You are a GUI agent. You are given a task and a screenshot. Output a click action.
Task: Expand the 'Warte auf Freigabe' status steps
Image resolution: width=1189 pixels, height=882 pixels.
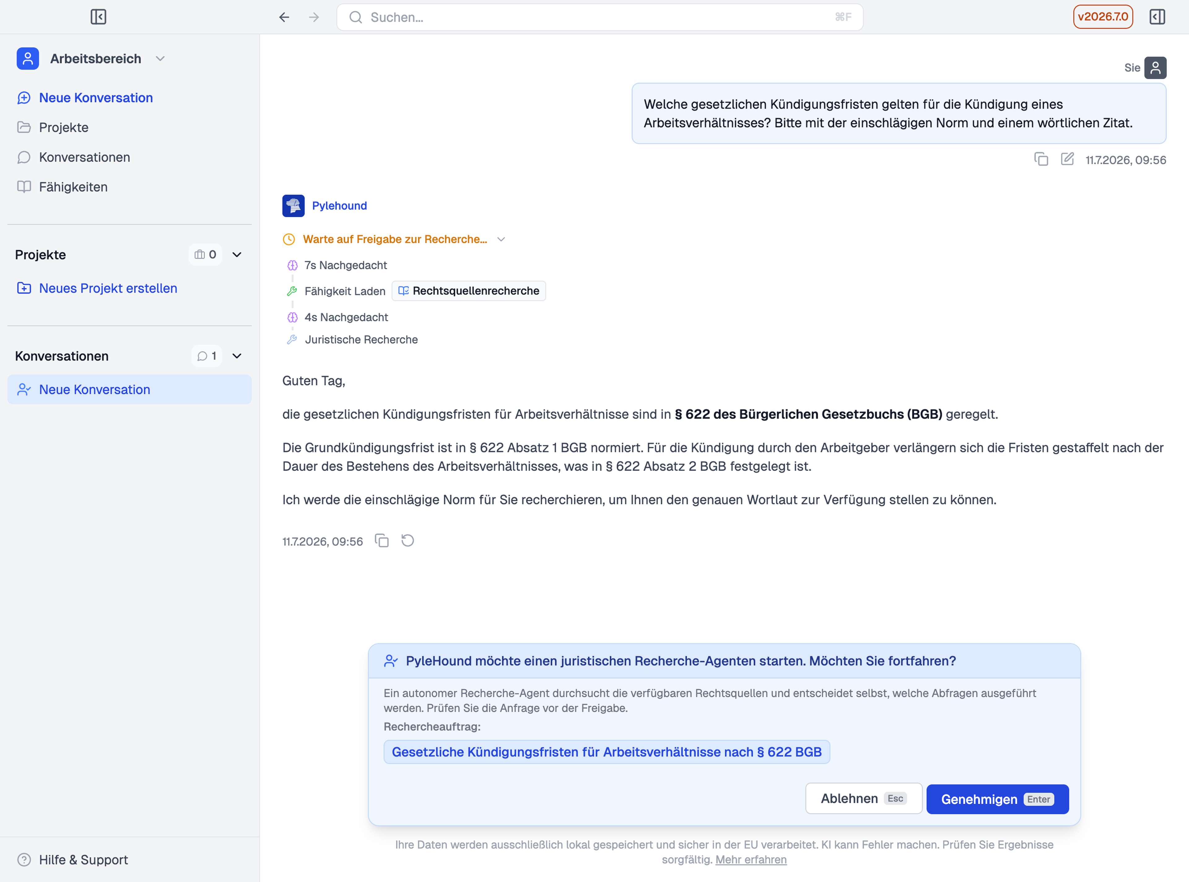click(501, 239)
